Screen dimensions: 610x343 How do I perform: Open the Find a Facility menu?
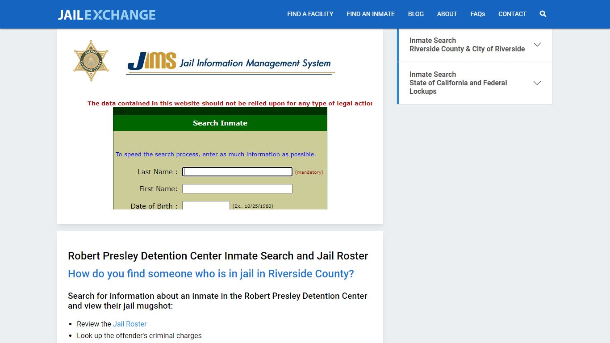(x=310, y=14)
